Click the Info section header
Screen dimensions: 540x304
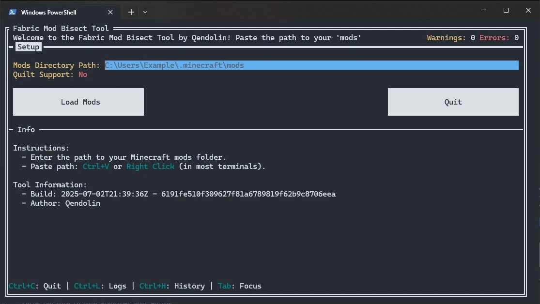[26, 129]
